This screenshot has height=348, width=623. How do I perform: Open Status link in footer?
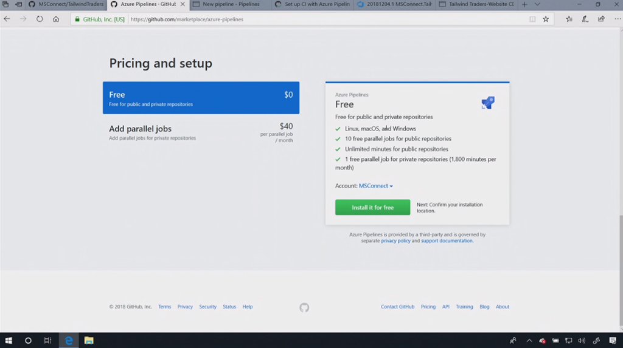point(229,307)
